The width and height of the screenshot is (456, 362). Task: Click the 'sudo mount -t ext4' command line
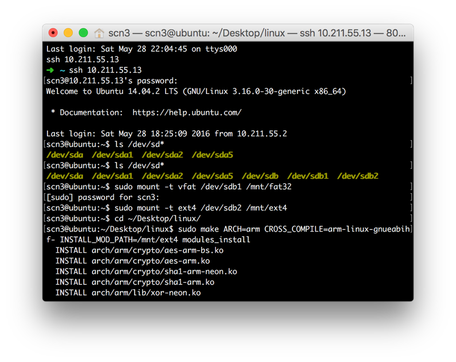coord(166,208)
